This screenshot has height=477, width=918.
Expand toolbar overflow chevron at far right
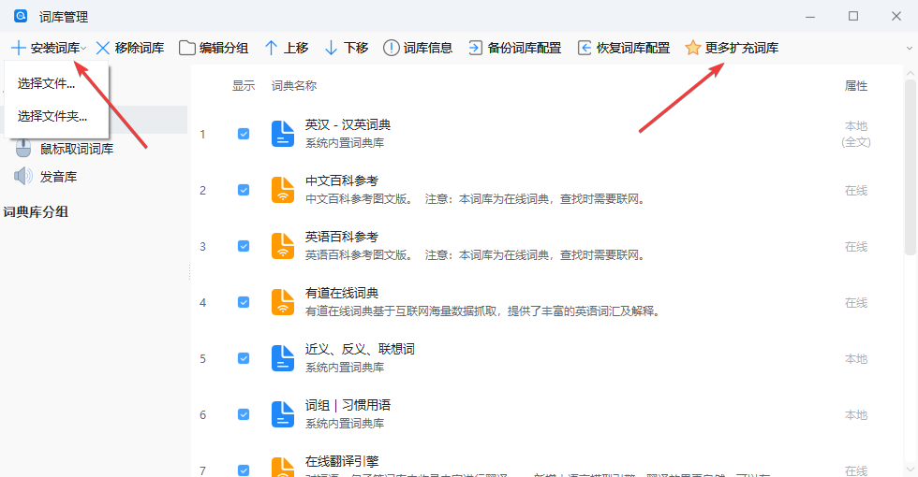click(x=908, y=48)
